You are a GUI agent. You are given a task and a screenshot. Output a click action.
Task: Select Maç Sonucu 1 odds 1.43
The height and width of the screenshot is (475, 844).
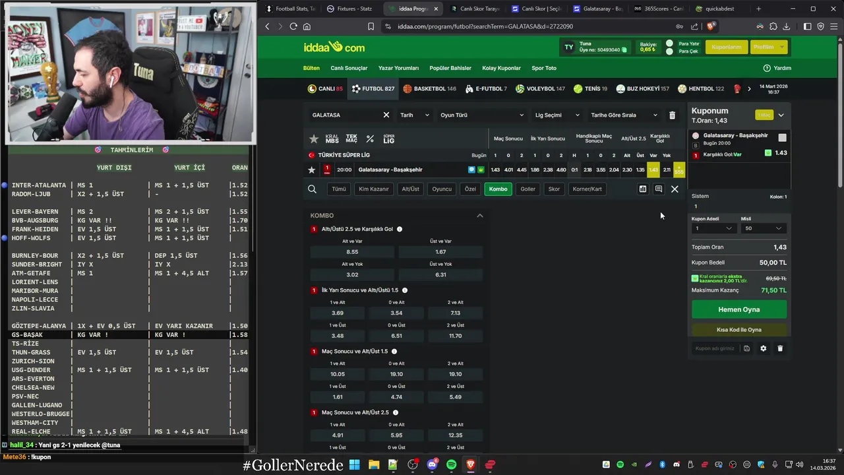(495, 170)
